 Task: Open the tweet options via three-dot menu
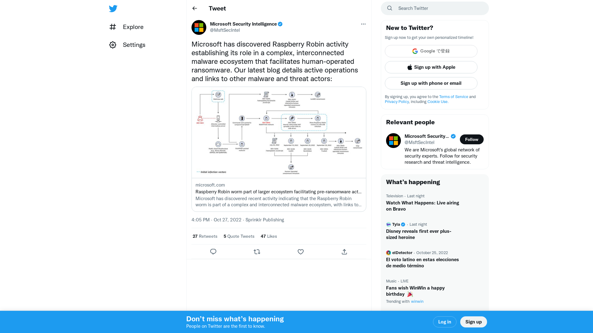tap(363, 24)
